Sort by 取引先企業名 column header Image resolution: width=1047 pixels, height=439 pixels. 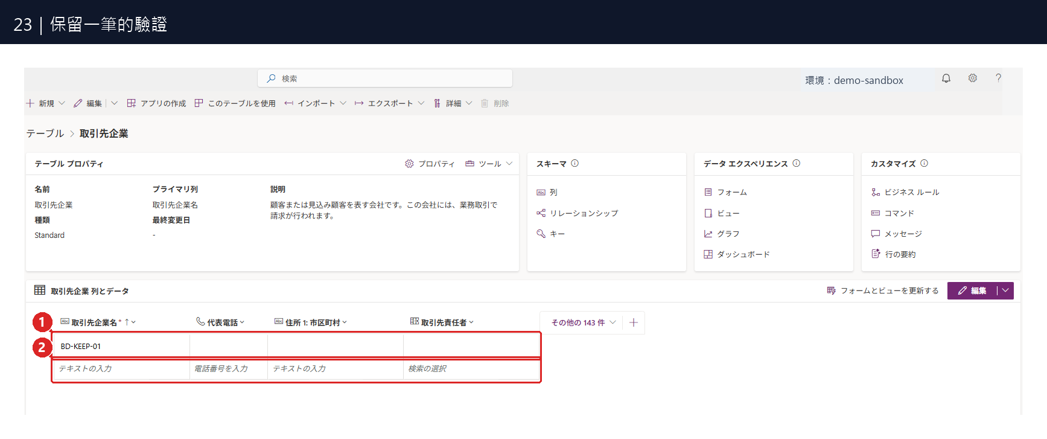[x=98, y=322]
